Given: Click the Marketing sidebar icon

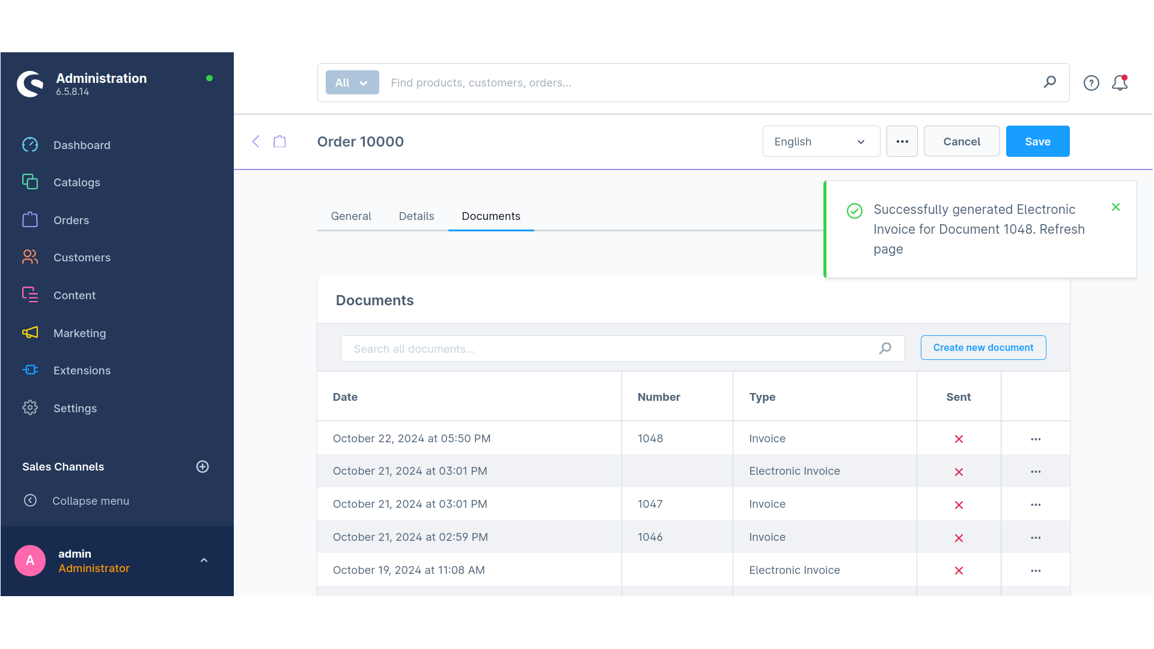Looking at the screenshot, I should pos(30,333).
